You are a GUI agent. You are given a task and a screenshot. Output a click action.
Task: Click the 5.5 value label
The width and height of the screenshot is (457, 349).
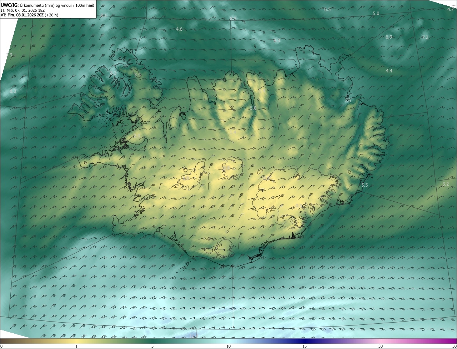click(365, 185)
